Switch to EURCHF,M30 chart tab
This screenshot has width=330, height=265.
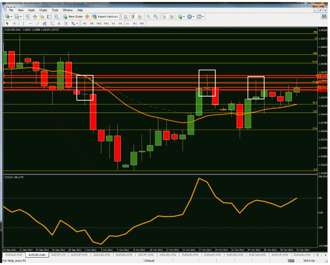[x=280, y=255]
